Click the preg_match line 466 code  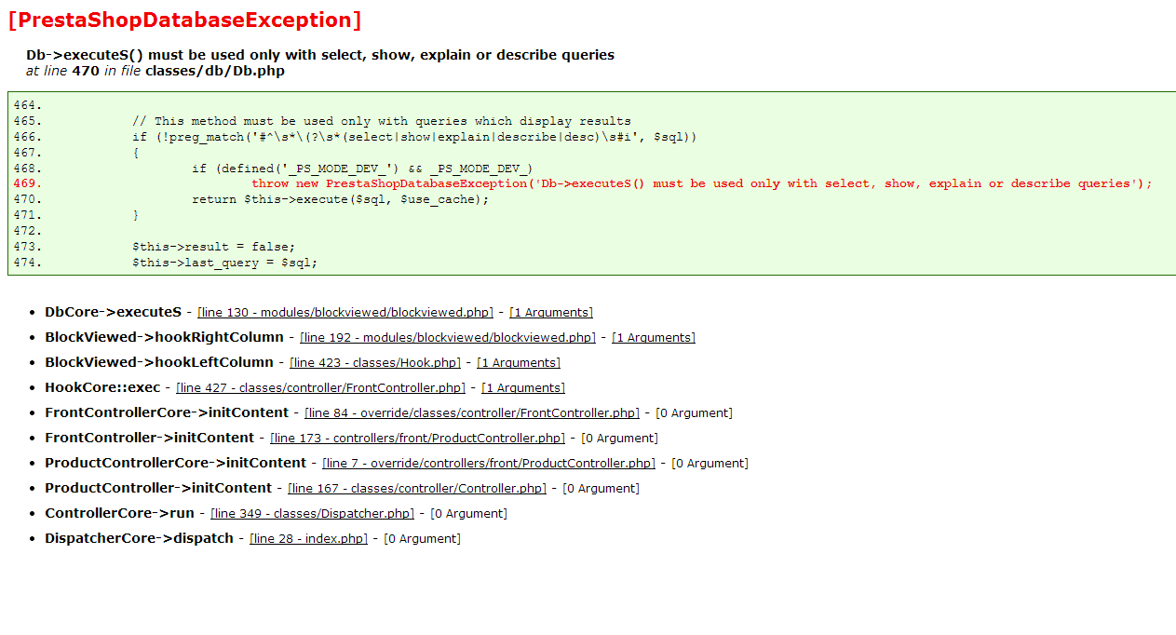coord(414,137)
